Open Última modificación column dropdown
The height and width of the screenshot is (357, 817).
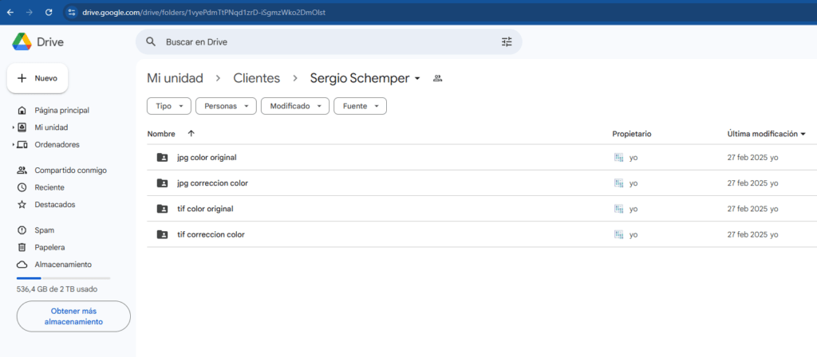803,134
